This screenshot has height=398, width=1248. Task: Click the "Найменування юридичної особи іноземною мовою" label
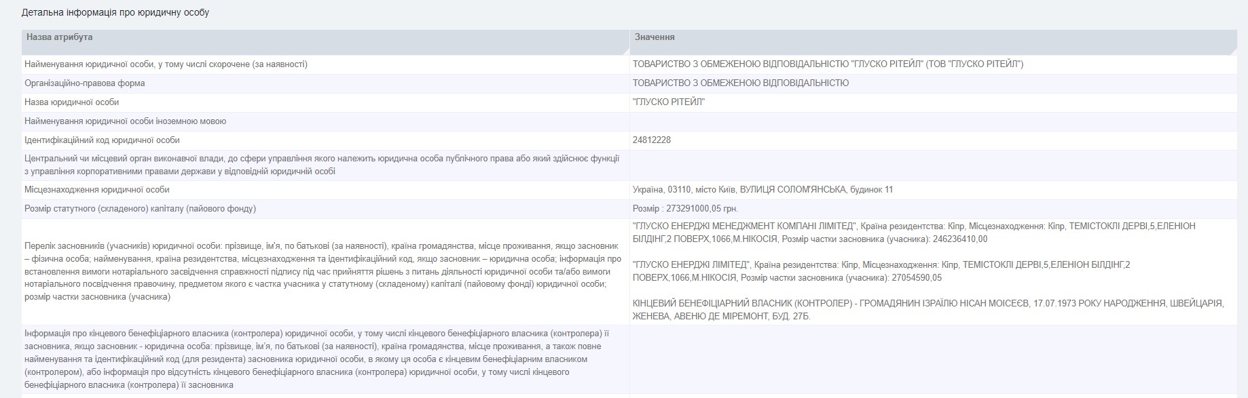pyautogui.click(x=125, y=121)
